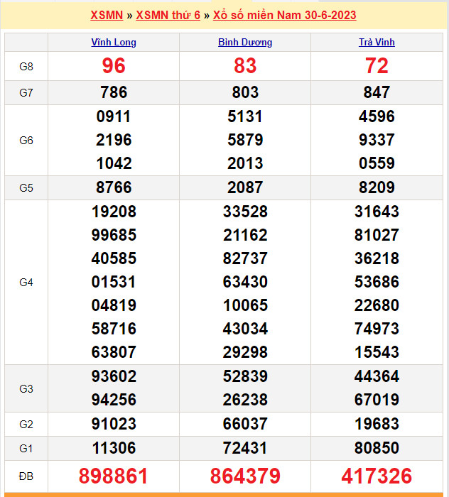Screen dimensions: 449x497
Task: Click Xổ số miền Nam 30-6-2023 link
Action: tap(285, 15)
